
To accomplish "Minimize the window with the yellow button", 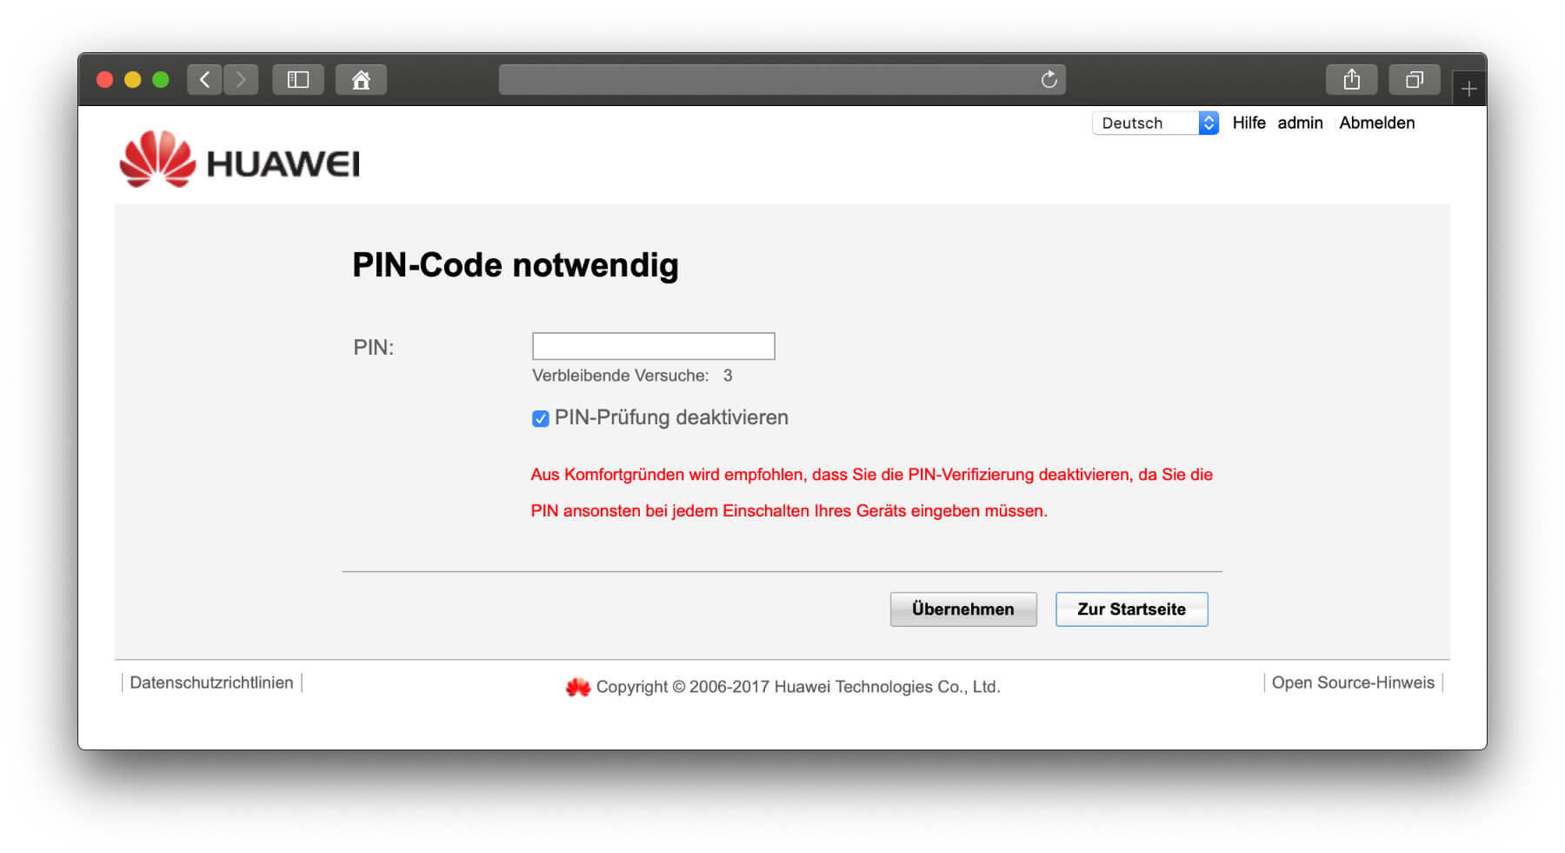I will (133, 80).
